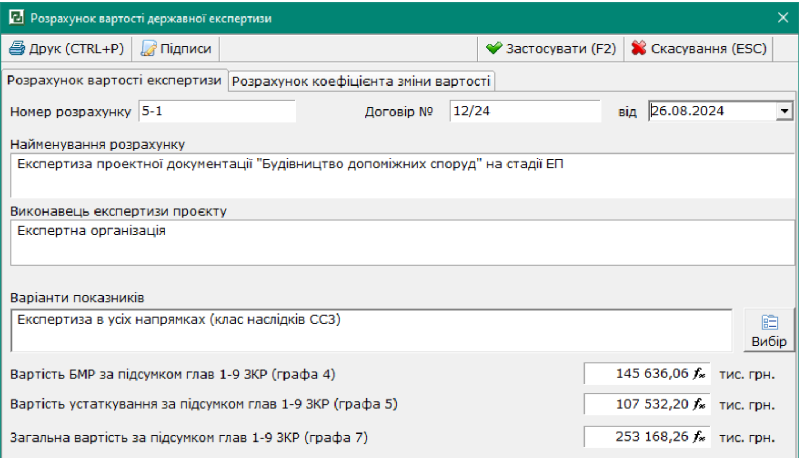Viewport: 799px width, 458px height.
Task: Click the printer icon for Друк
Action: pos(17,48)
